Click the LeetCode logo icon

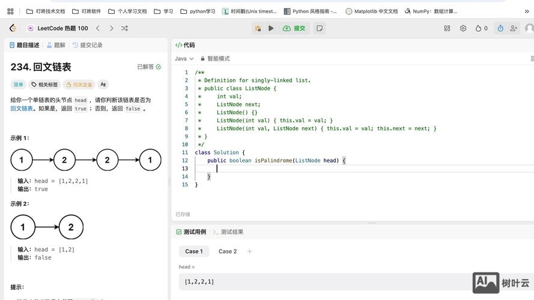[13, 28]
